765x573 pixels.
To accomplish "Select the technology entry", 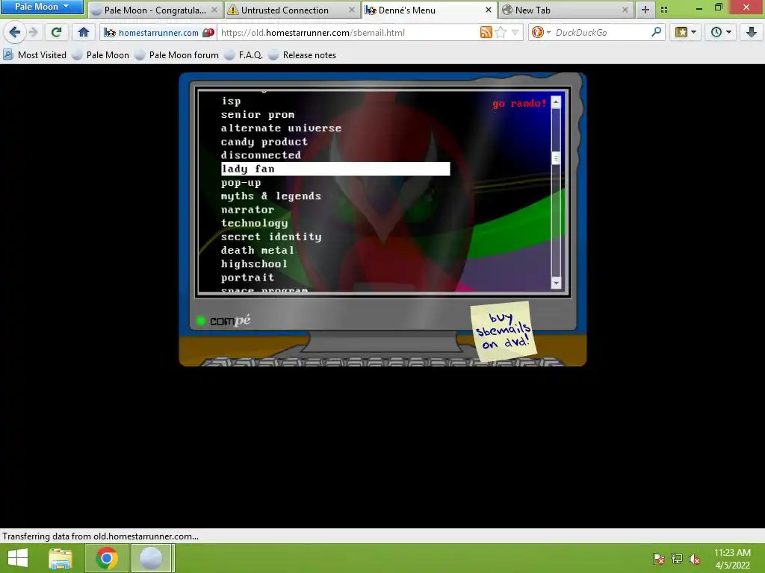I will coord(254,223).
